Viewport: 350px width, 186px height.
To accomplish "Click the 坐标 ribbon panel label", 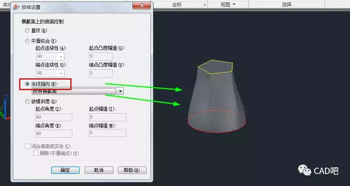I will (177, 4).
